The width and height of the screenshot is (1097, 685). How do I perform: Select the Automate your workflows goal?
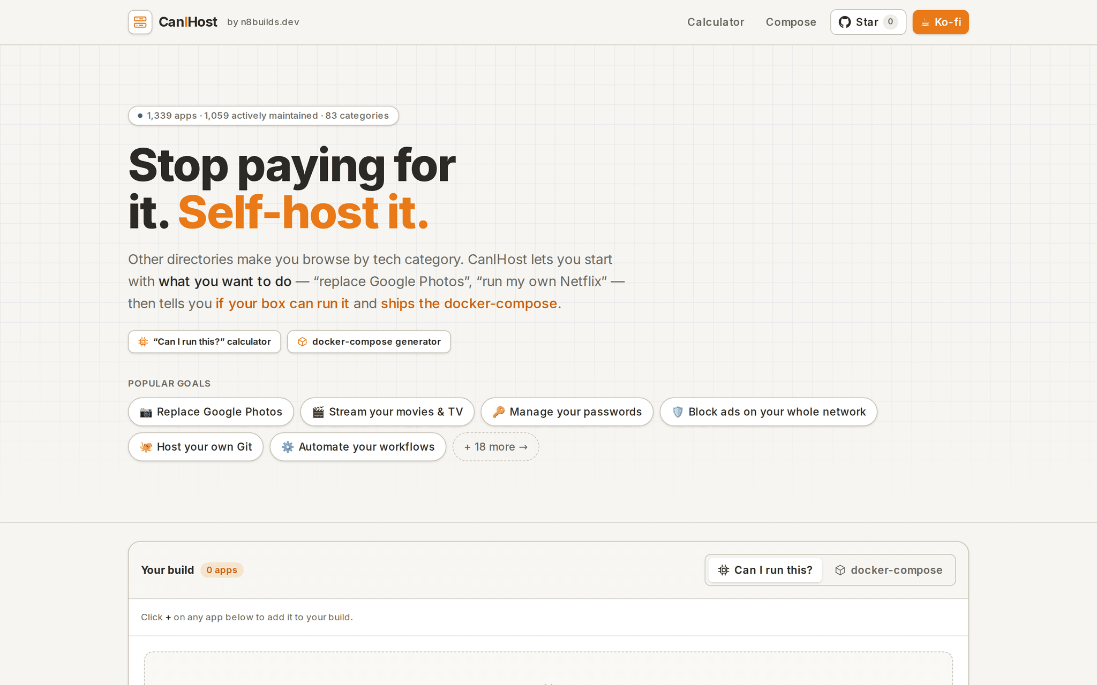[x=358, y=447]
